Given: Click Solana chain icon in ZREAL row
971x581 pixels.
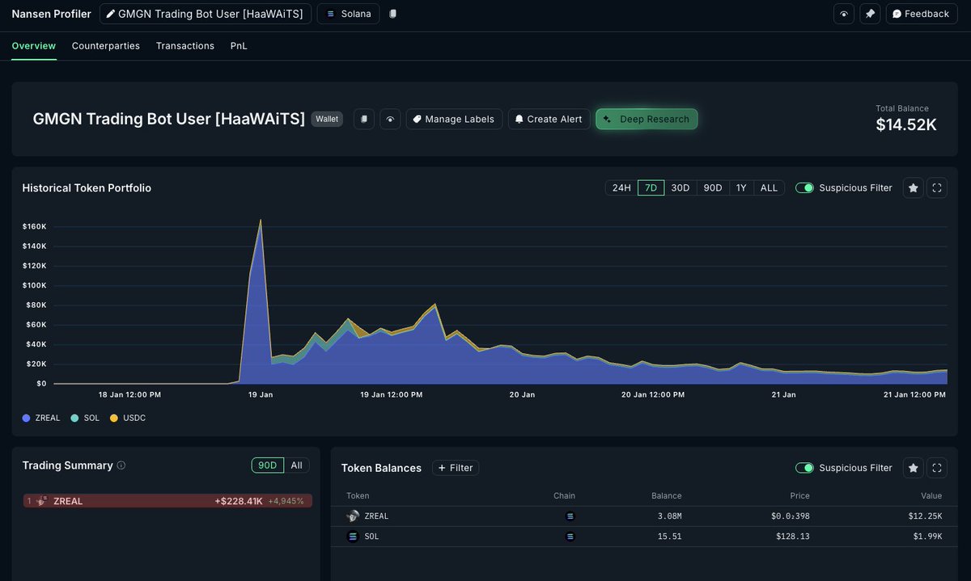Looking at the screenshot, I should [x=570, y=516].
